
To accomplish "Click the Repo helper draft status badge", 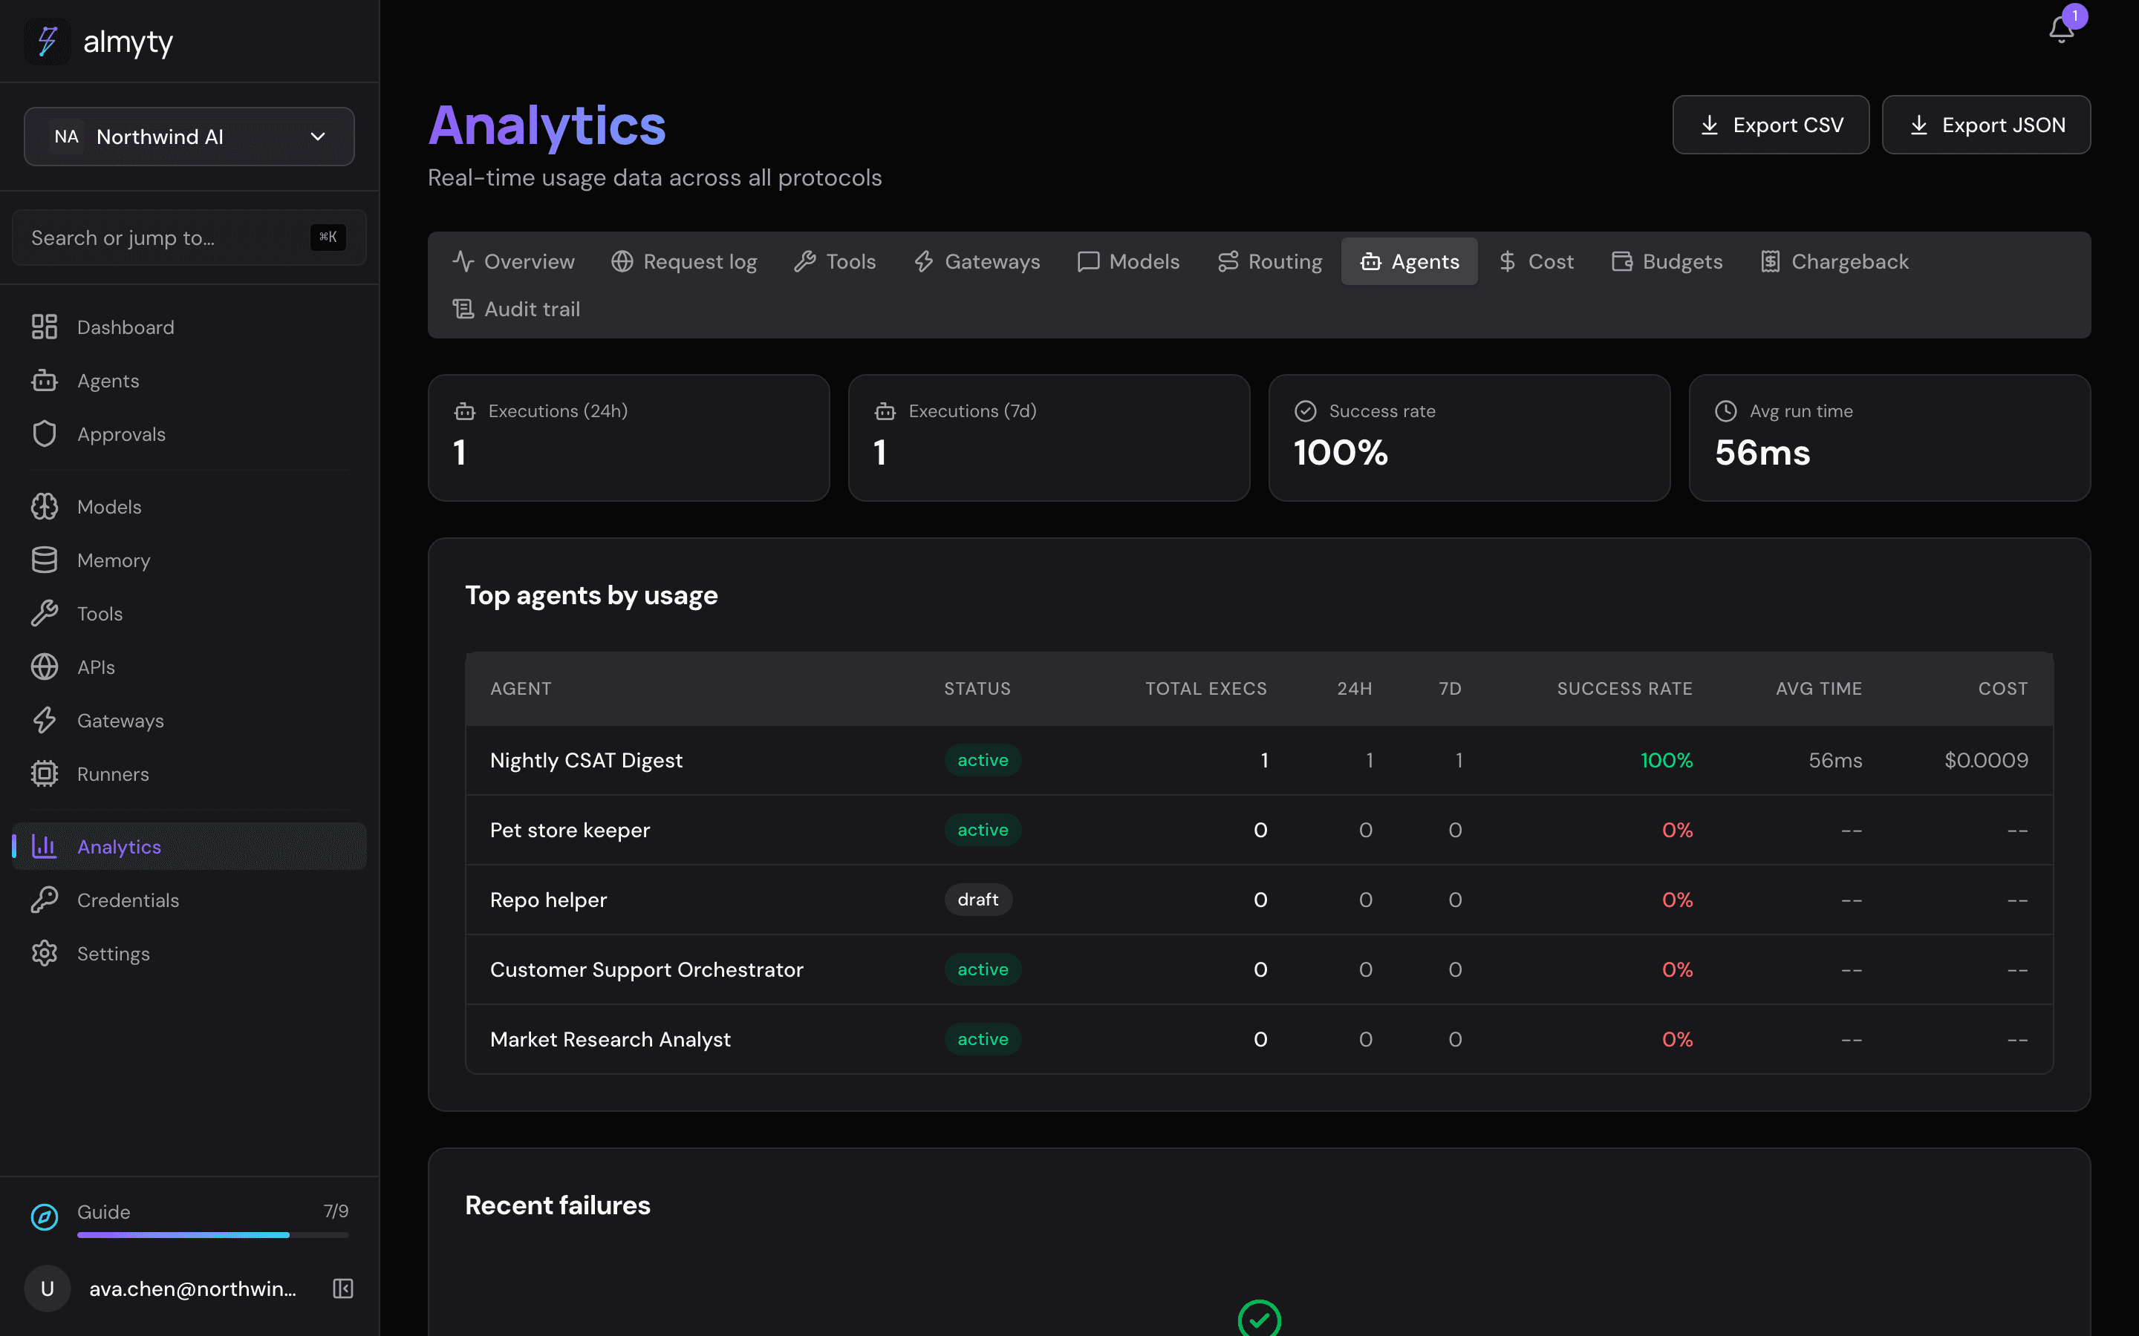I will pyautogui.click(x=978, y=900).
